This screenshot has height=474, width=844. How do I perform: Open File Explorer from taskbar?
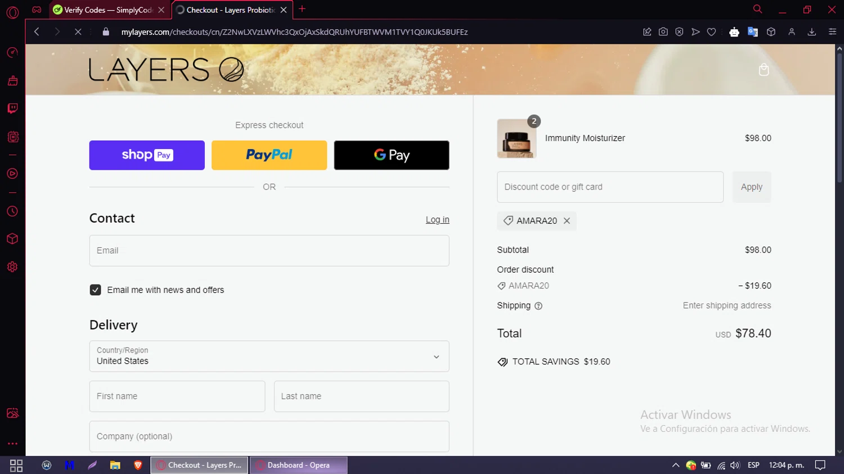click(x=115, y=466)
